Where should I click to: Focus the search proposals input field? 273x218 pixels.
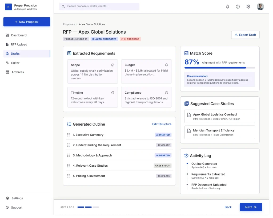(99, 6)
